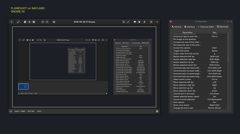Viewport: 240px width, 134px height.
Task: Open the hamburger menu in image viewer
Action: [x=151, y=22]
